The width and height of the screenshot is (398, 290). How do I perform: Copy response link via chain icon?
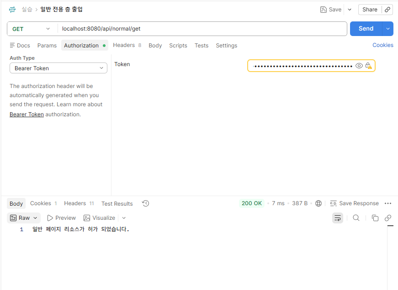click(x=388, y=218)
